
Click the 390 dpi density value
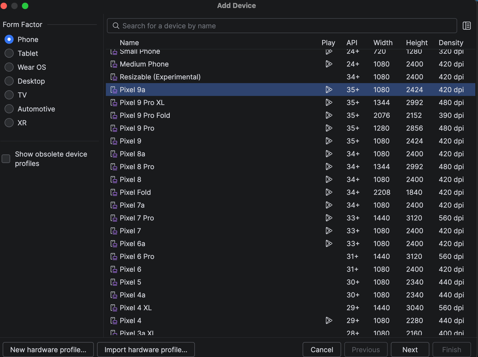(451, 115)
